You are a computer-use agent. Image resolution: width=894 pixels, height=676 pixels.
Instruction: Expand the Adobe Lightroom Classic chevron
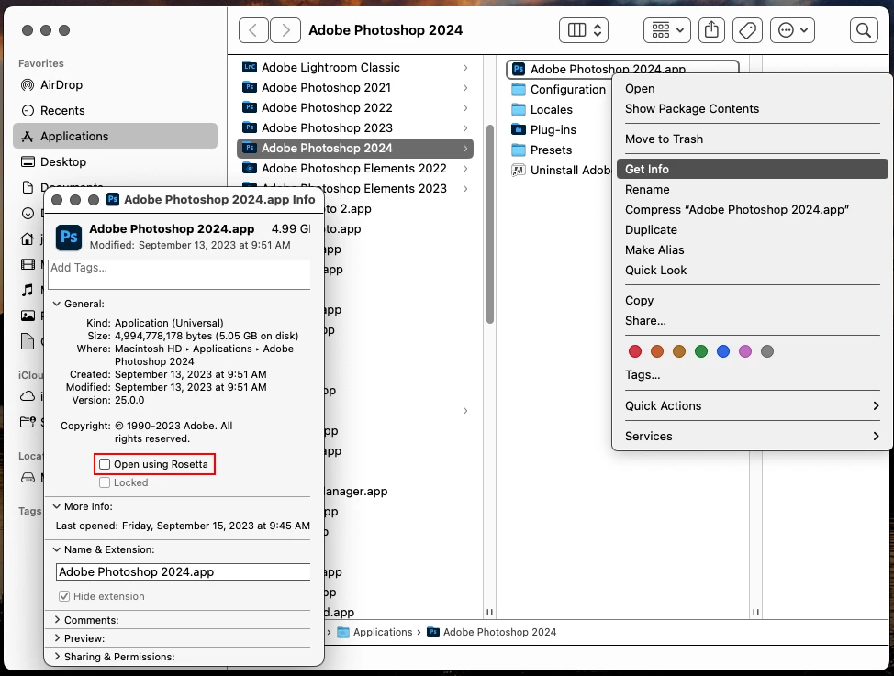[x=465, y=68]
